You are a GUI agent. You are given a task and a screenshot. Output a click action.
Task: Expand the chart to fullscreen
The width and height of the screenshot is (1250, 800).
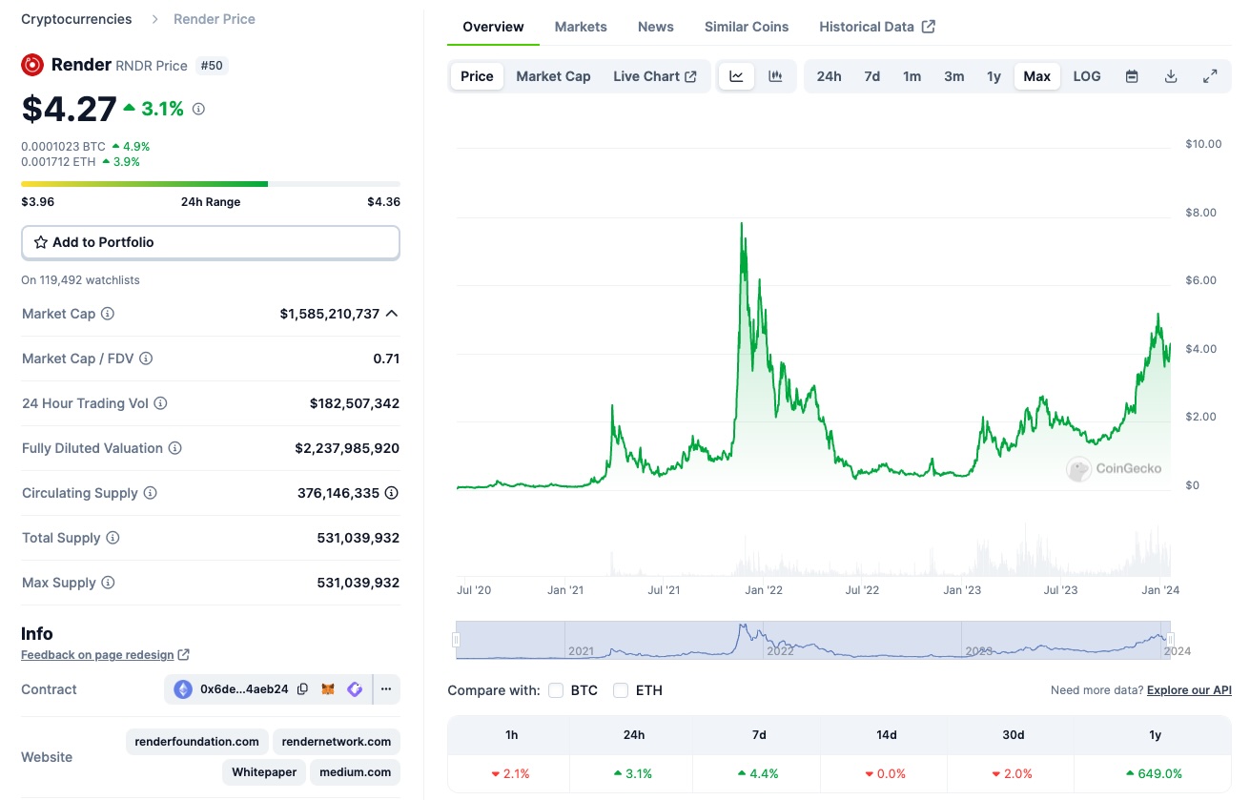point(1210,76)
